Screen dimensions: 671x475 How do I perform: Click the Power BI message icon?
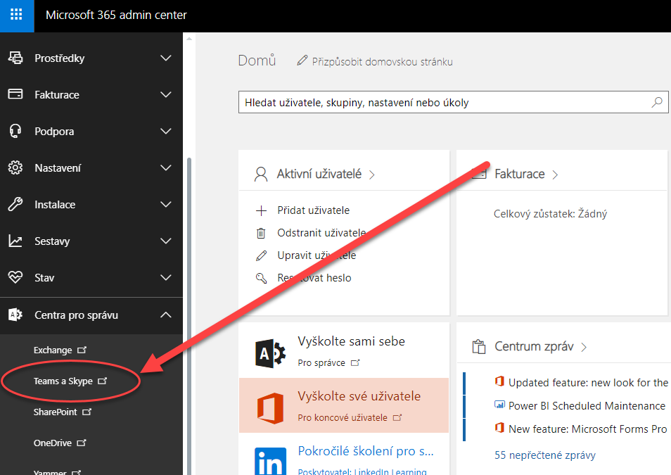click(499, 405)
